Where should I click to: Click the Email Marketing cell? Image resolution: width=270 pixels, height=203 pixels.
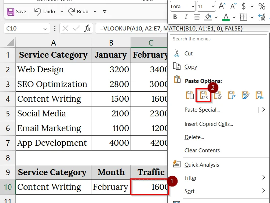coord(53,128)
